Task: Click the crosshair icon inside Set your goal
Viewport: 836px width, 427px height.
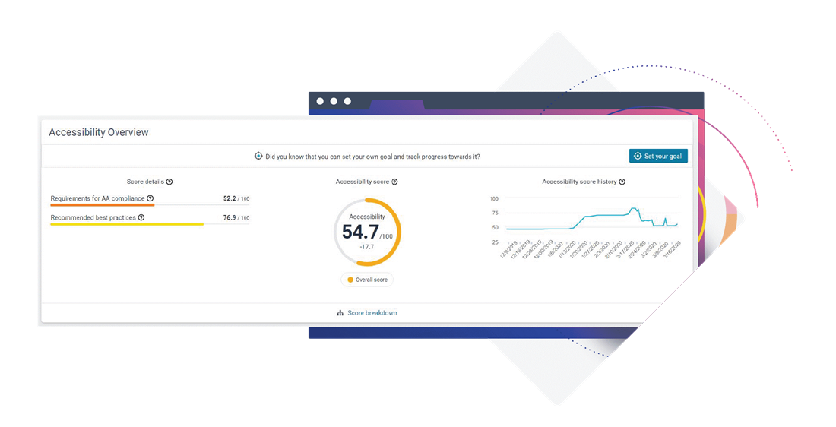Action: (638, 157)
